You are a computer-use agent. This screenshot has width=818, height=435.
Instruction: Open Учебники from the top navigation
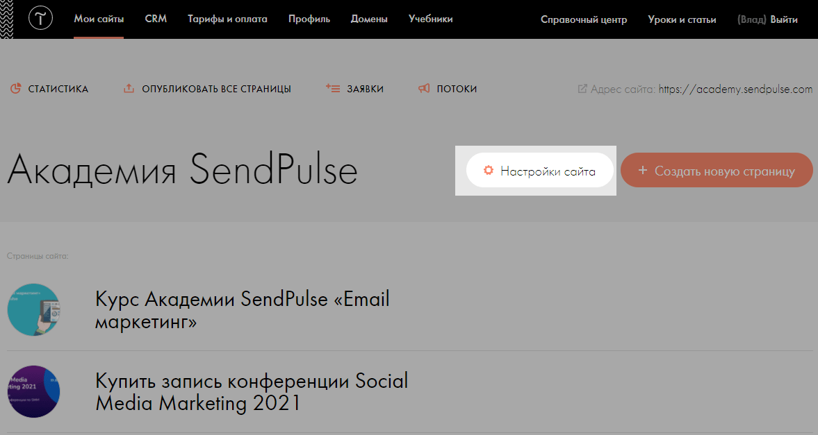(431, 19)
